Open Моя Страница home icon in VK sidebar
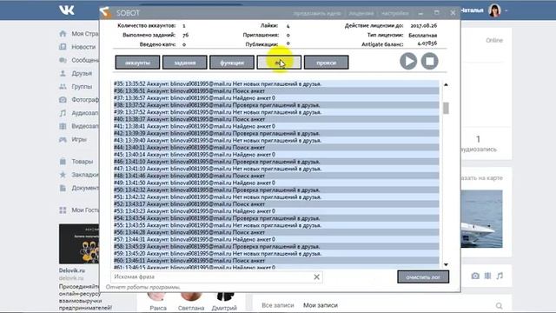The width and height of the screenshot is (556, 313). click(x=63, y=34)
